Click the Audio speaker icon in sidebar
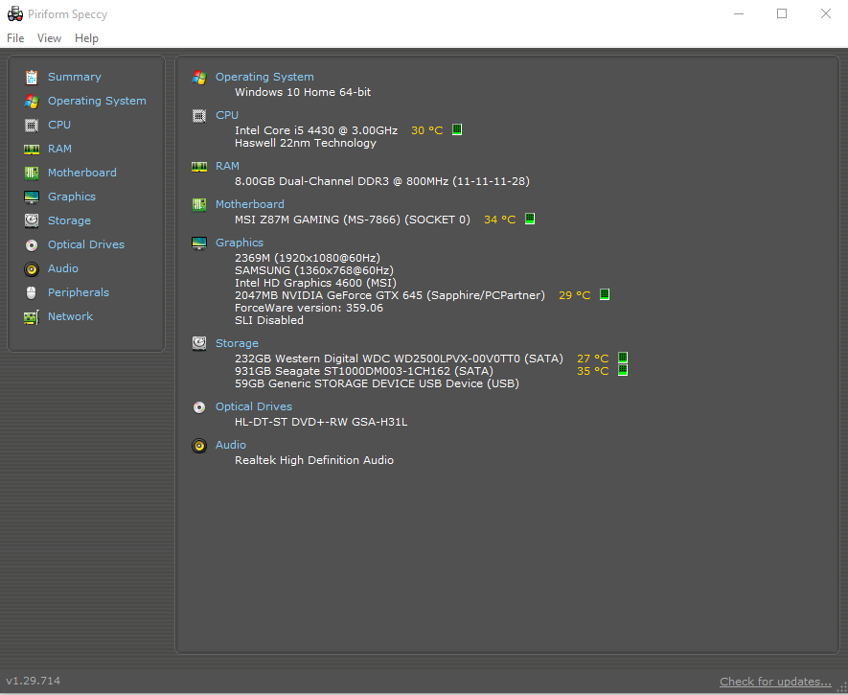The width and height of the screenshot is (848, 695). 32,268
